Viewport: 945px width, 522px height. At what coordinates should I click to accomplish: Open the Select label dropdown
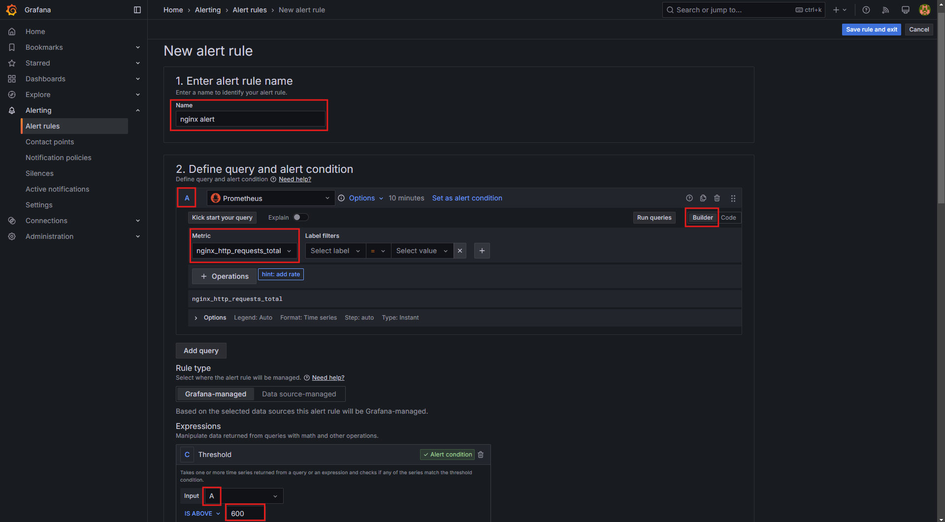(x=335, y=251)
